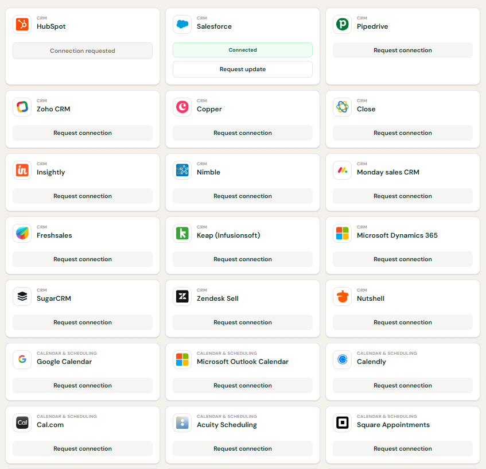Select the Microsoft Outlook Calendar title
Screen dimensions: 486x469
pos(243,362)
